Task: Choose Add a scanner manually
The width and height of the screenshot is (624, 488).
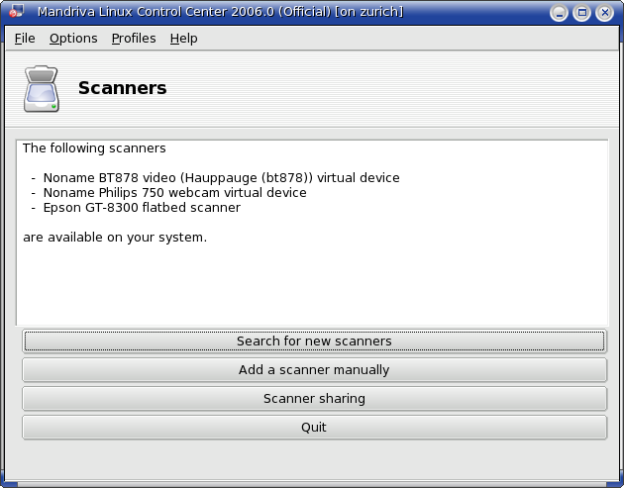Action: point(314,370)
